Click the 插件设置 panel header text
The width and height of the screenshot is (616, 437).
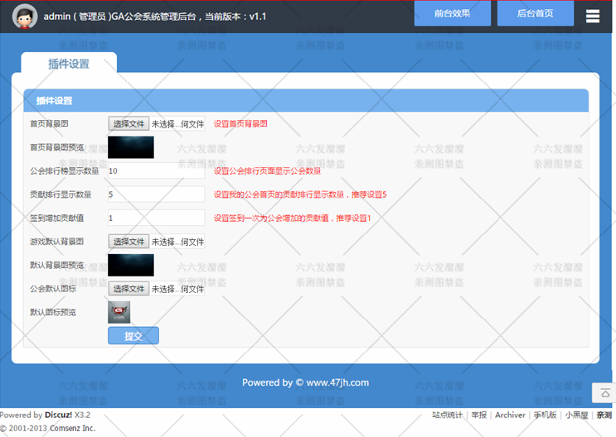pyautogui.click(x=54, y=101)
